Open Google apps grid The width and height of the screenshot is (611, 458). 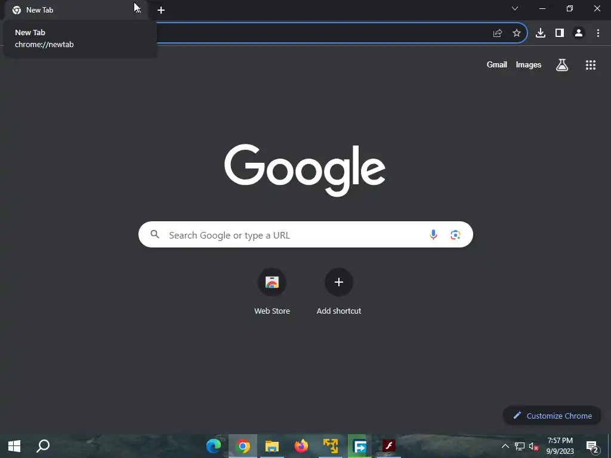click(591, 65)
